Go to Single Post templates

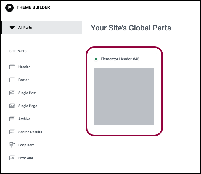pyautogui.click(x=27, y=93)
